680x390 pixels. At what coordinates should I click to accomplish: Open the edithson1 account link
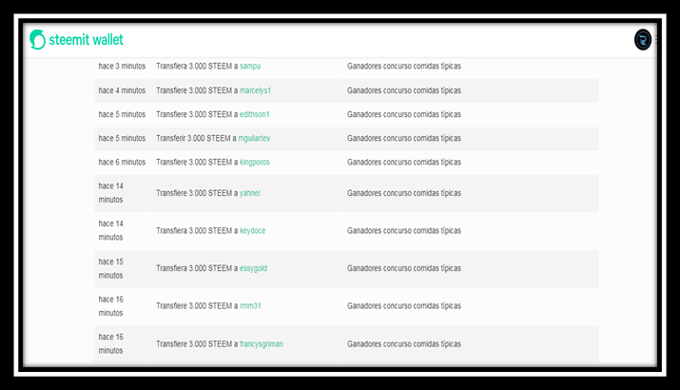click(x=254, y=114)
